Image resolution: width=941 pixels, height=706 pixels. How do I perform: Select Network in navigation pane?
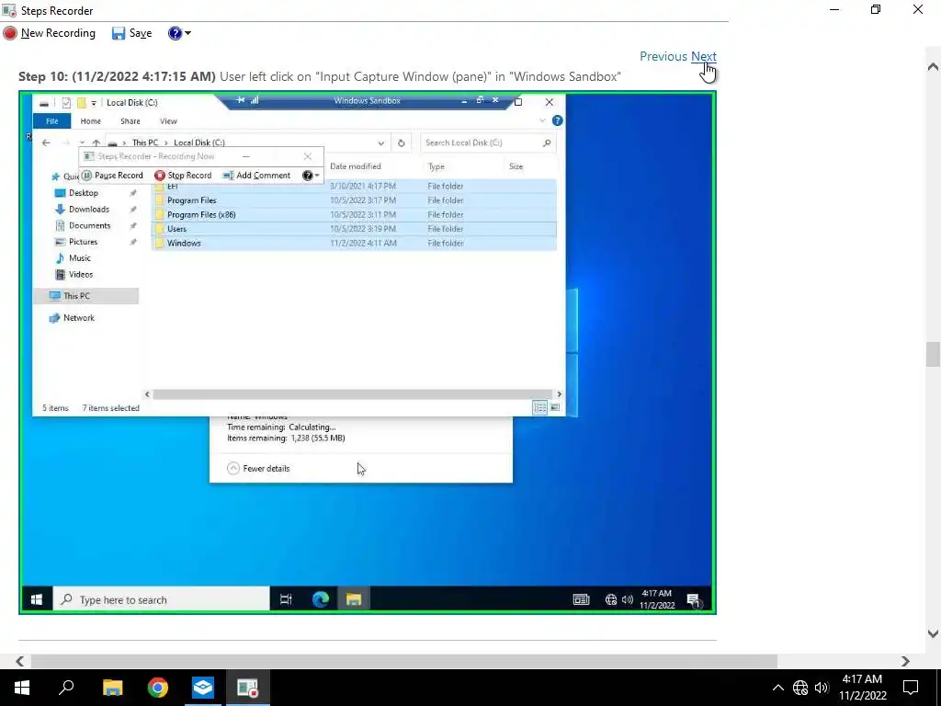pos(79,317)
